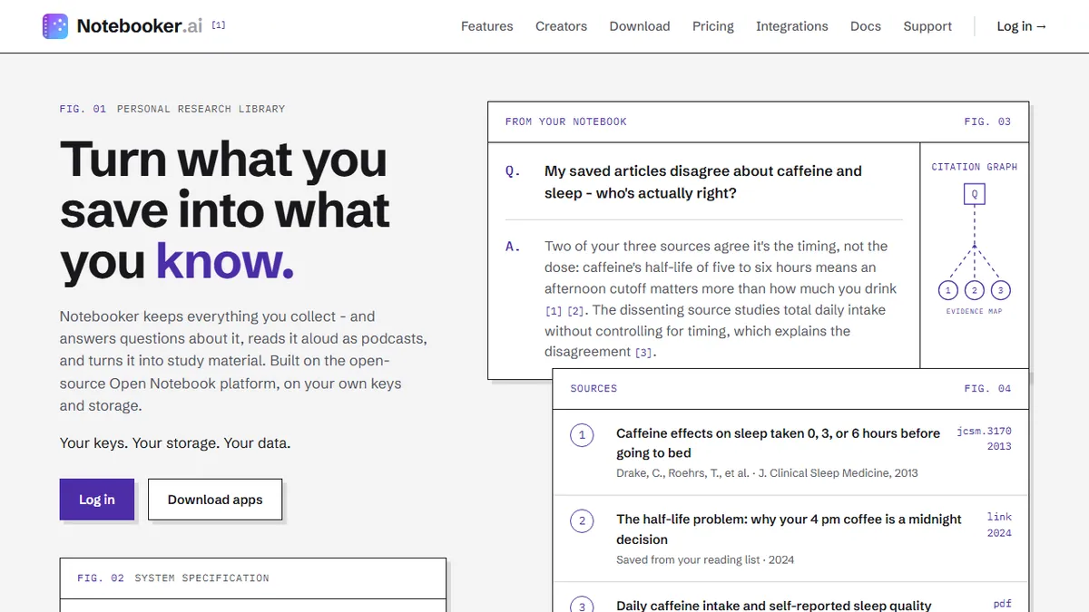This screenshot has height=612, width=1089.
Task: Click 'Saved from your reading list · 2024'
Action: [x=705, y=559]
